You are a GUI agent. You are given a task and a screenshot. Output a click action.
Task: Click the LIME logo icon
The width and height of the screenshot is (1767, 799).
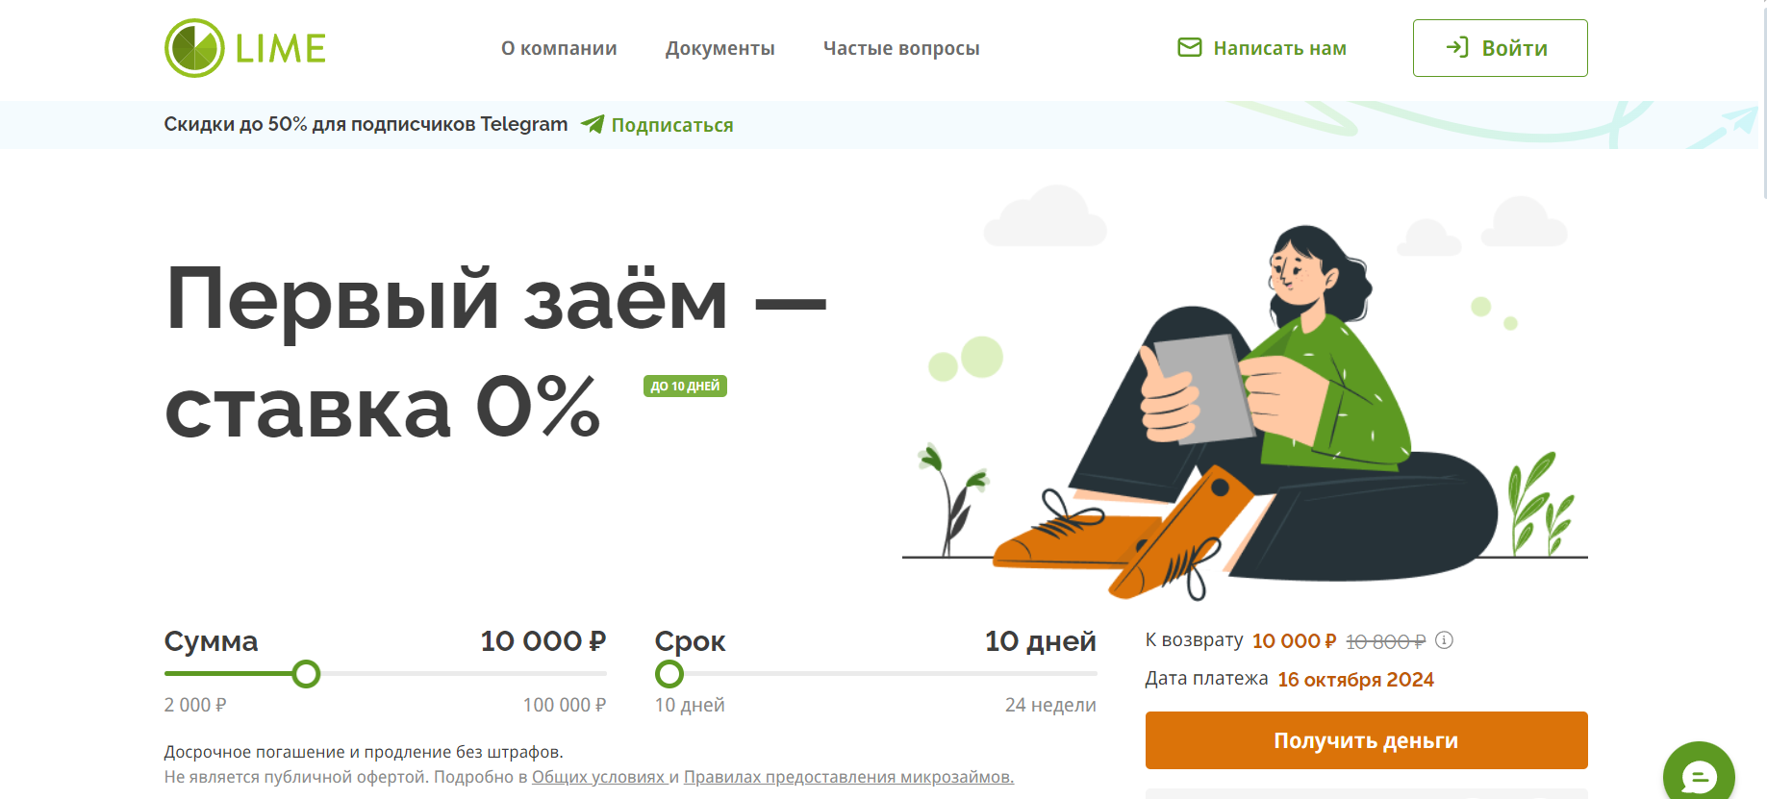tap(194, 48)
